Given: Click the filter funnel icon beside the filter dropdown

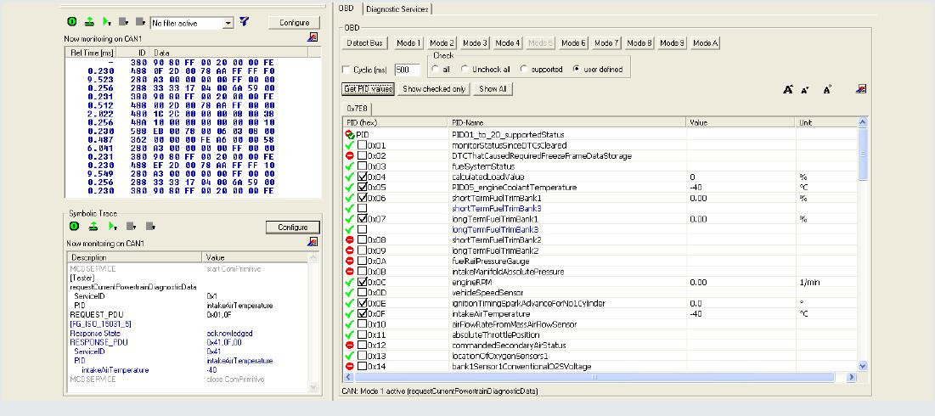Looking at the screenshot, I should (245, 22).
